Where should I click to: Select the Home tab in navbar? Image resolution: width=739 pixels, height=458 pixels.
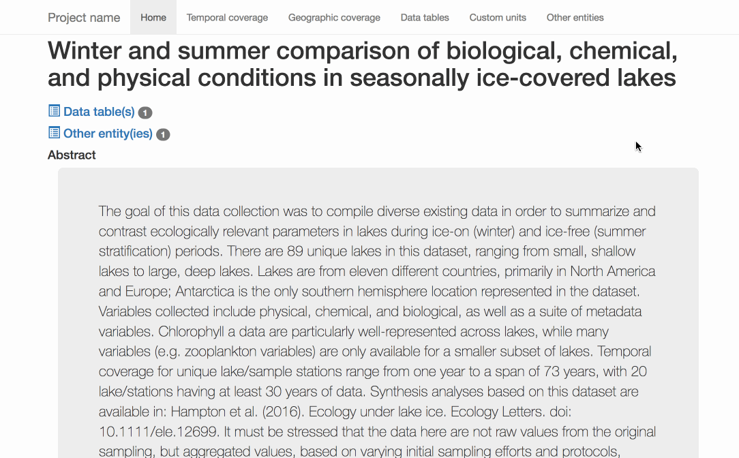[153, 18]
